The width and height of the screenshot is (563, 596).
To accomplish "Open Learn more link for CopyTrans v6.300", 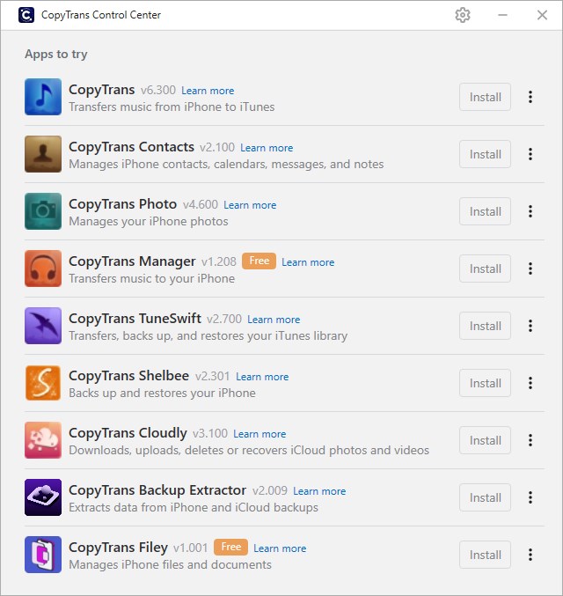I will [208, 91].
